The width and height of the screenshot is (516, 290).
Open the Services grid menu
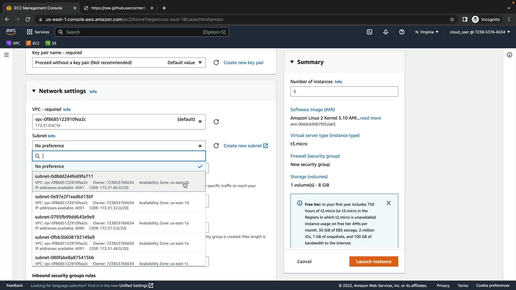click(x=38, y=32)
